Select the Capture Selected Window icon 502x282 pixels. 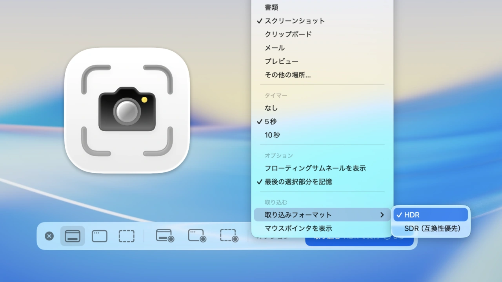(x=99, y=236)
